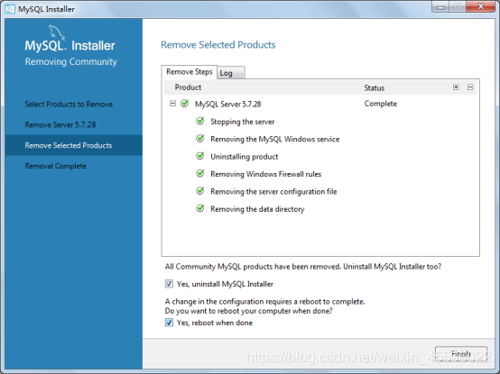Viewport: 500px width, 374px height.
Task: Go to Remove Server 5.7.28 step
Action: 60,124
